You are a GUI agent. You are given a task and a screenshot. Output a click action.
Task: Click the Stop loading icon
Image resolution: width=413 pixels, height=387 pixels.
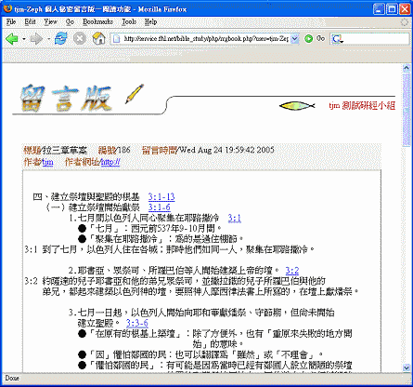coord(80,38)
